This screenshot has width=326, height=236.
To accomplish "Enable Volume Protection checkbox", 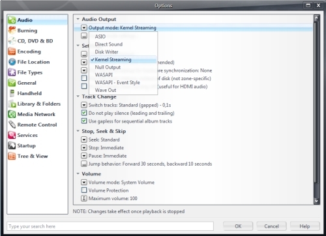I will click(x=84, y=190).
